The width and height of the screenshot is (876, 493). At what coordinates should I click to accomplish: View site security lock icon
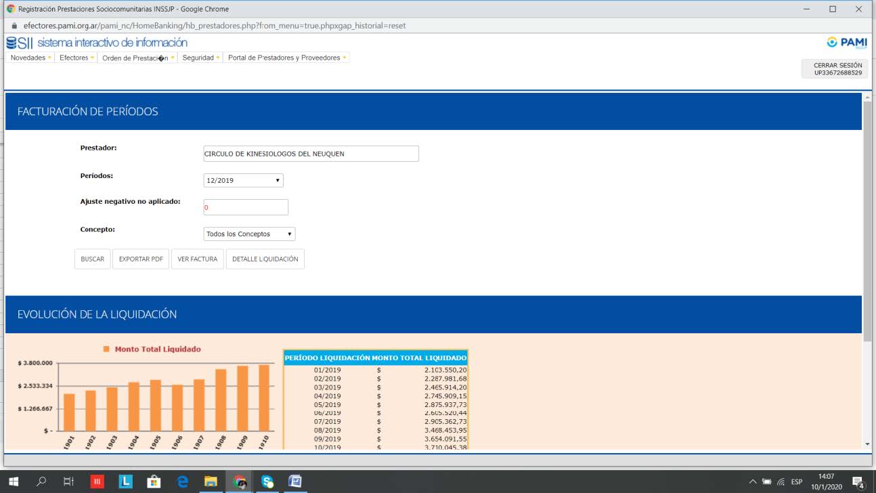click(14, 26)
